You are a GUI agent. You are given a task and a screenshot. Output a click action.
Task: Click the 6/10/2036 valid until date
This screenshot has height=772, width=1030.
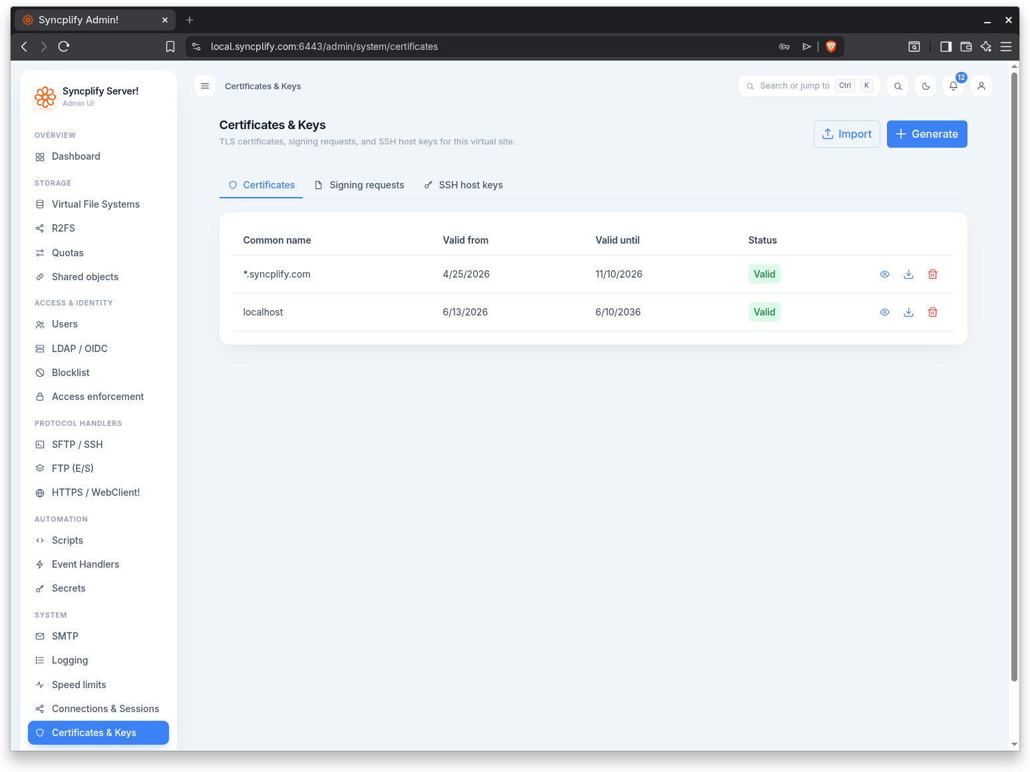(x=618, y=312)
